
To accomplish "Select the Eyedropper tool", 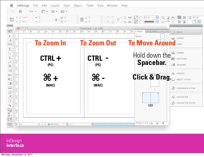I will click(x=10, y=97).
